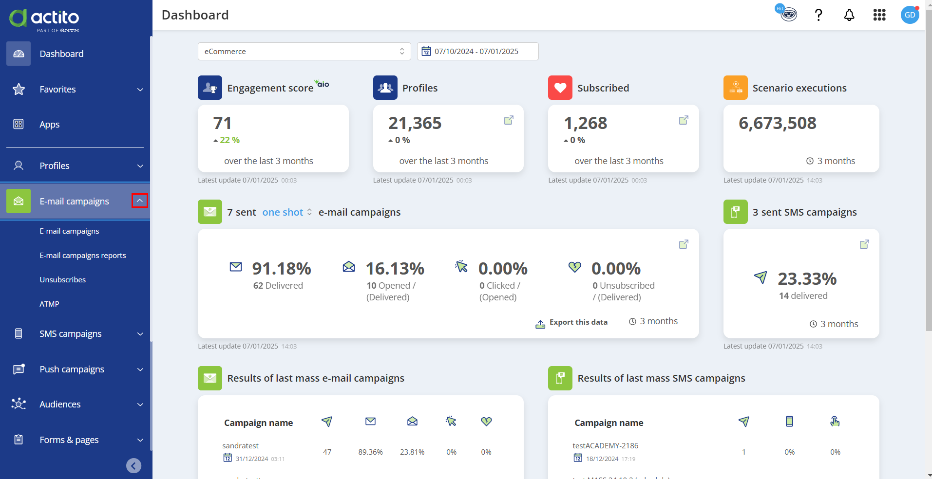Click Export this data

coord(572,322)
